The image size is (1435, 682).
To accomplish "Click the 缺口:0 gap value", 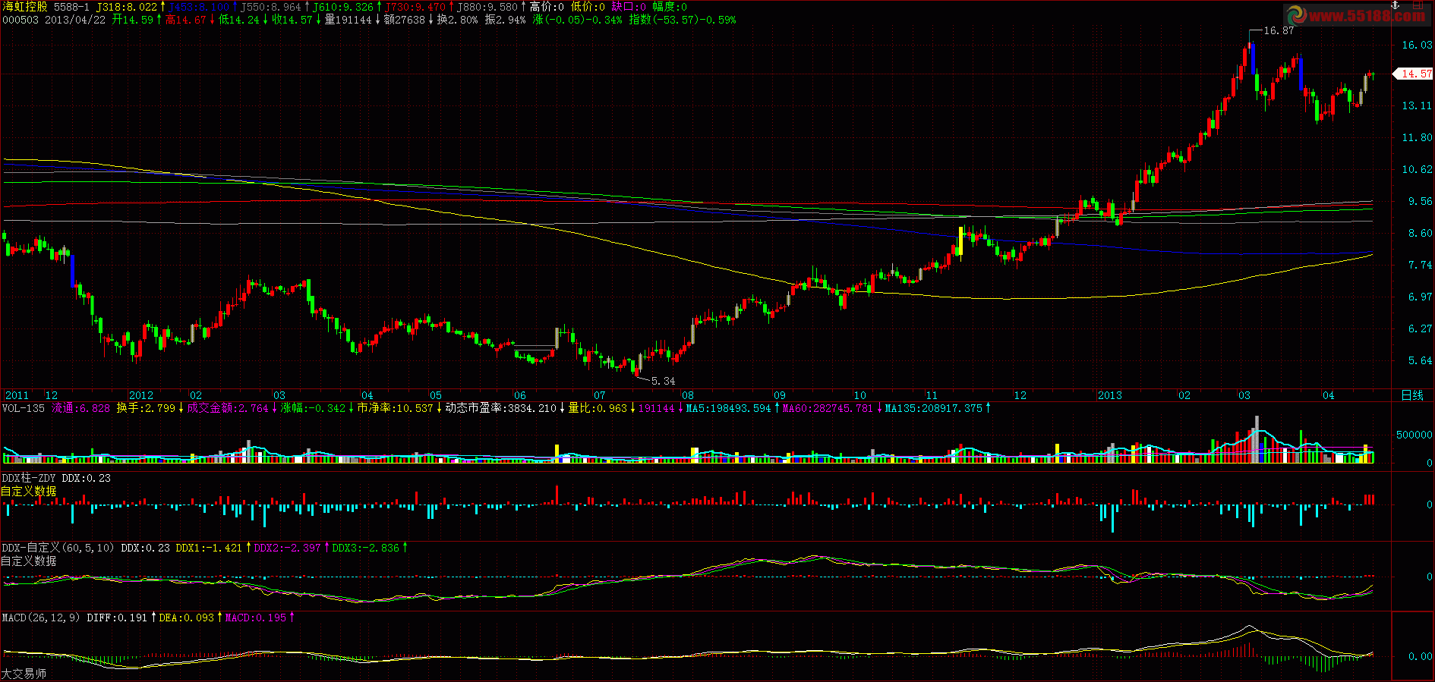I will click(629, 7).
